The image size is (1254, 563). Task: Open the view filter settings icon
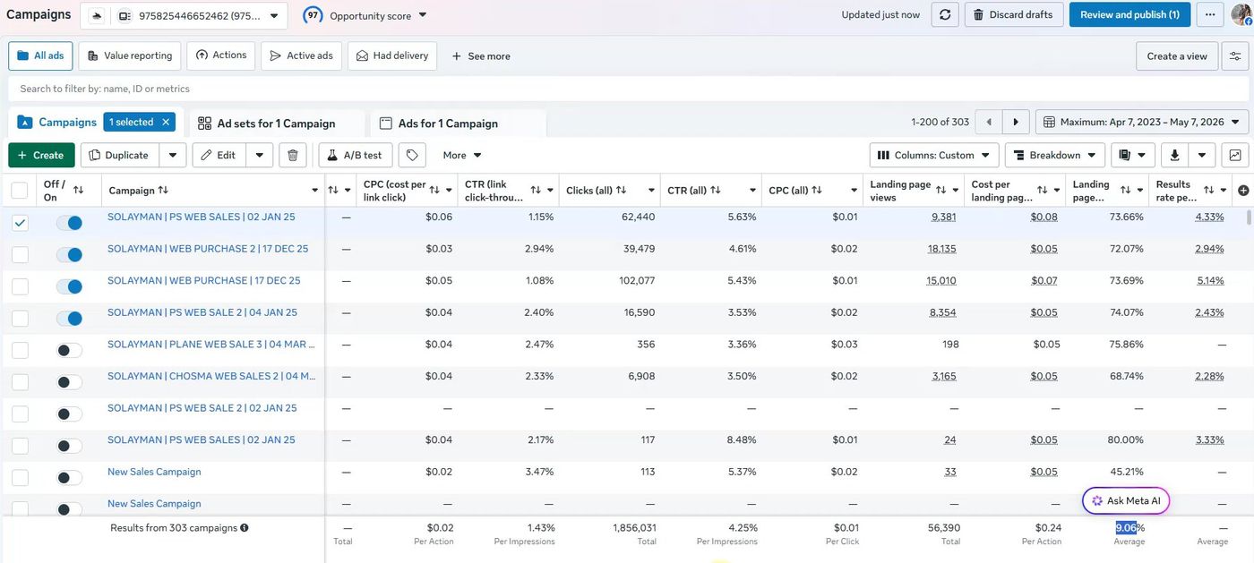(1236, 55)
